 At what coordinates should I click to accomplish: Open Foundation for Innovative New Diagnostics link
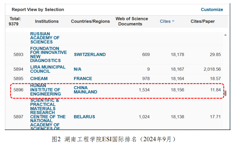[48, 54]
